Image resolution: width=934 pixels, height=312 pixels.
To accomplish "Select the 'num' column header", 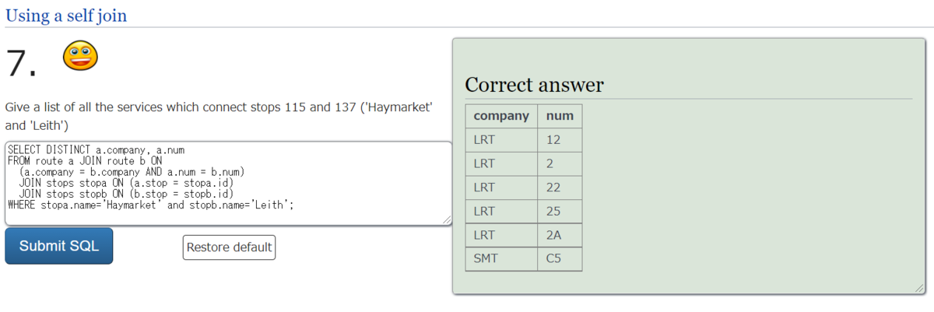I will tap(560, 116).
